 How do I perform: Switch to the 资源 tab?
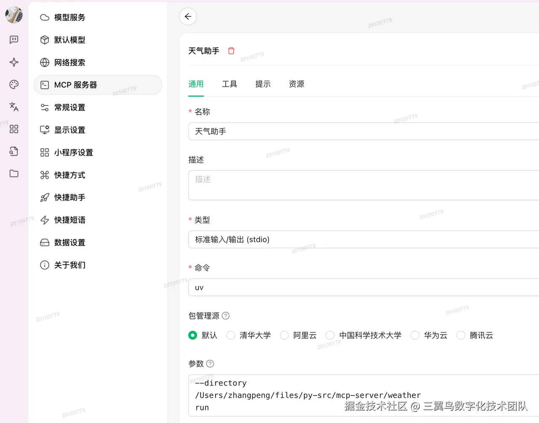[x=296, y=84]
